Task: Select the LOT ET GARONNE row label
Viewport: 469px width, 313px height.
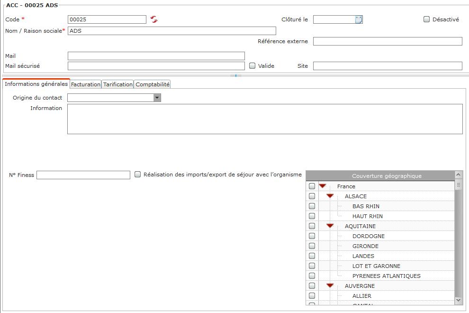Action: [376, 266]
